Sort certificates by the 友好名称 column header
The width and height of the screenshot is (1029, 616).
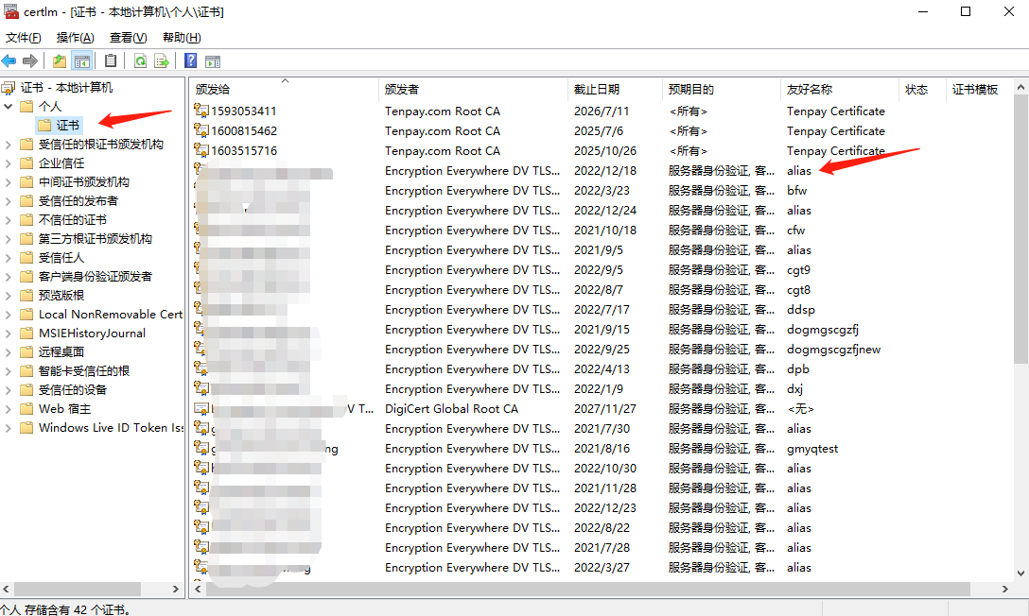point(839,89)
